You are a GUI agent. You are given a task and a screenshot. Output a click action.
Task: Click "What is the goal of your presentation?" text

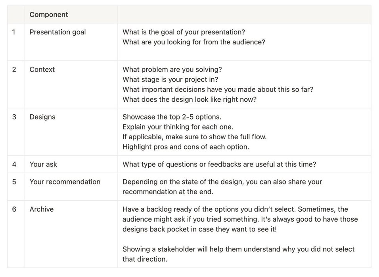(184, 32)
